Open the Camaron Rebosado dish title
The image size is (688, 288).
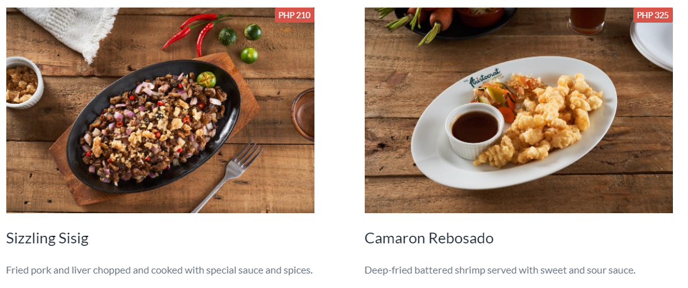[429, 238]
